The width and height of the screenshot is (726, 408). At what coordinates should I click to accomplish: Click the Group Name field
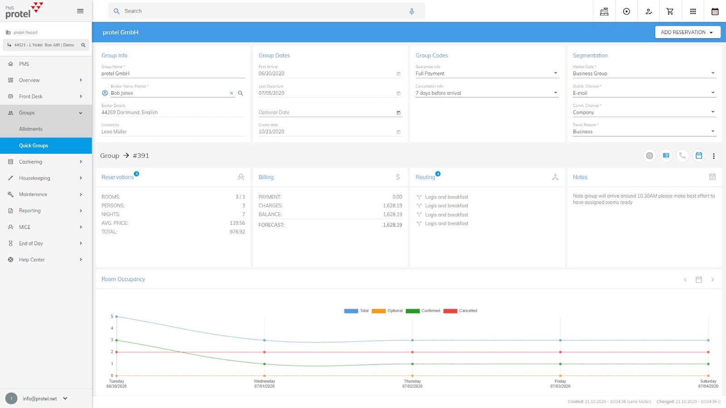pos(173,73)
